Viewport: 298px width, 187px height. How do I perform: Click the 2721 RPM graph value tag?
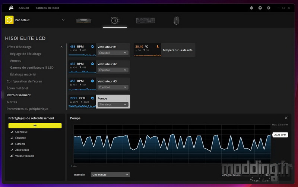coord(280,135)
